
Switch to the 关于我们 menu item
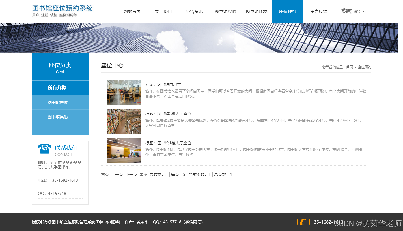tap(163, 12)
